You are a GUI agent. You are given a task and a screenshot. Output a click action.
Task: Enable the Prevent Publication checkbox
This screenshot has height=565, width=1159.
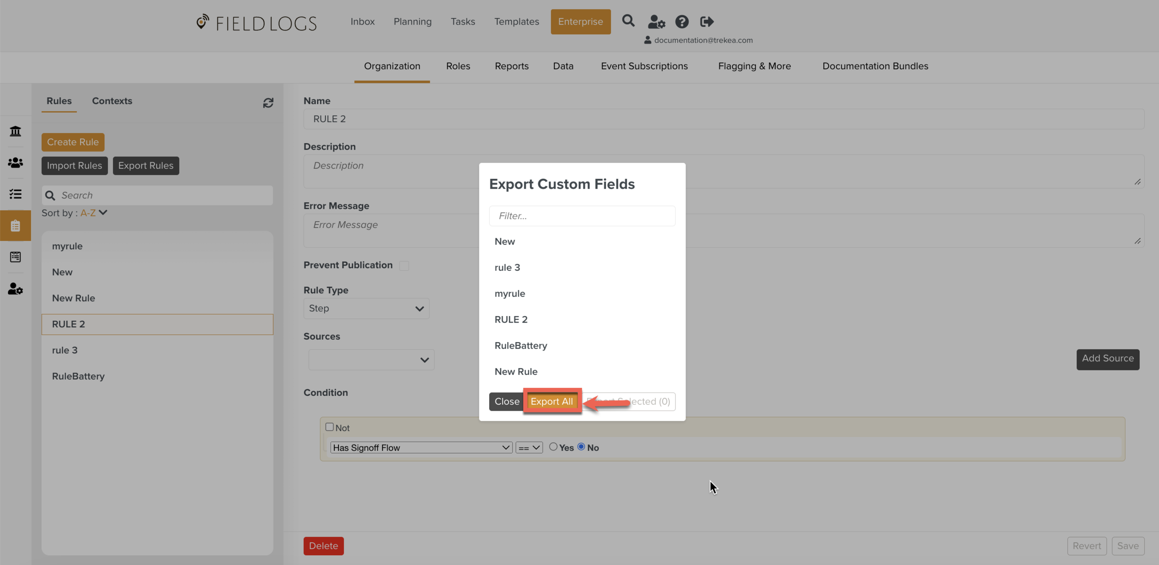coord(404,266)
